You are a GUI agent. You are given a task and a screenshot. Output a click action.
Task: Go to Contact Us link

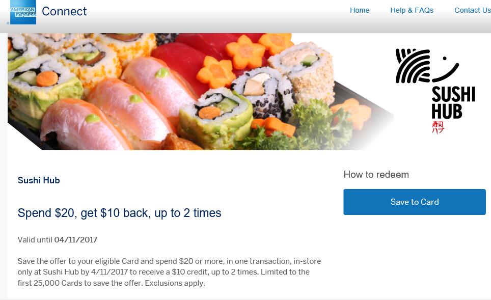(473, 10)
